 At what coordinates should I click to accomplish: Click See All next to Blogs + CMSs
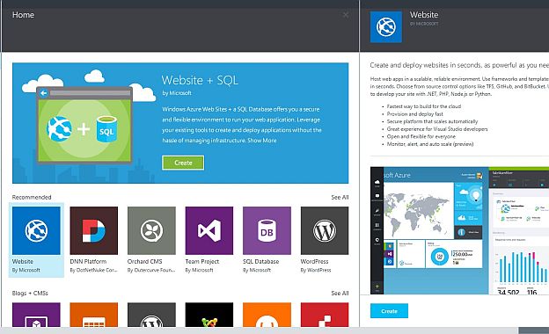340,293
